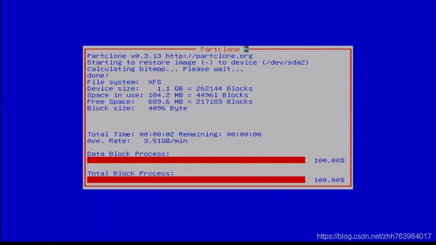Click the Partclone v0.3.13 version line

pos(170,56)
